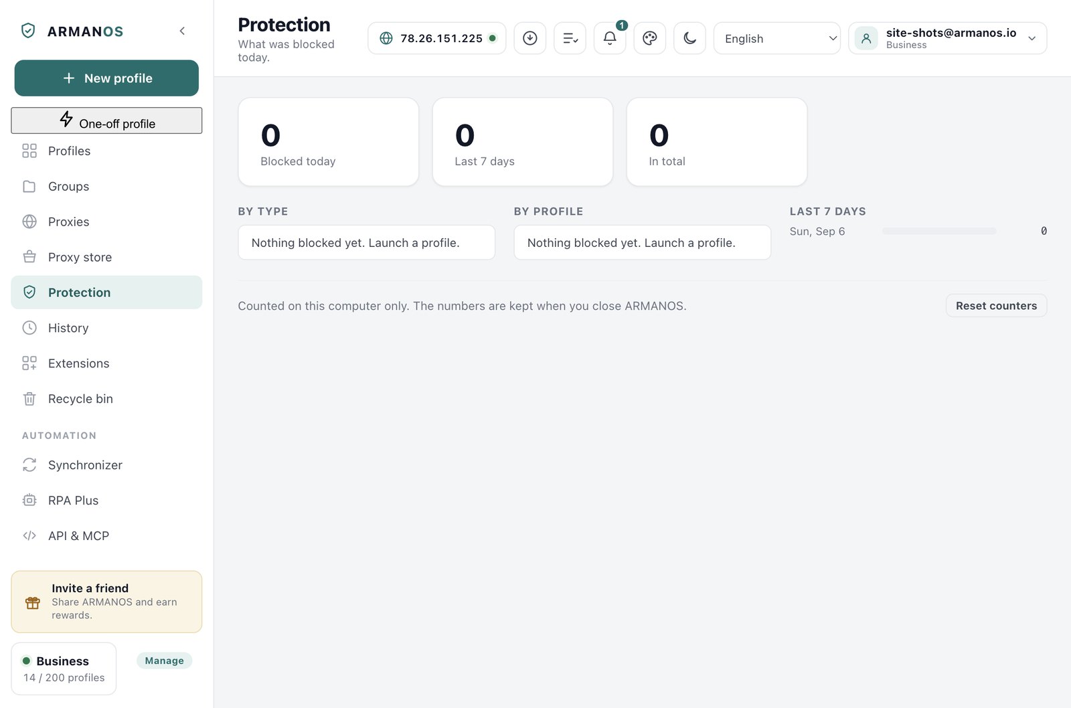Viewport: 1071px width, 708px height.
Task: Open the Synchronizer tool
Action: tap(106, 465)
